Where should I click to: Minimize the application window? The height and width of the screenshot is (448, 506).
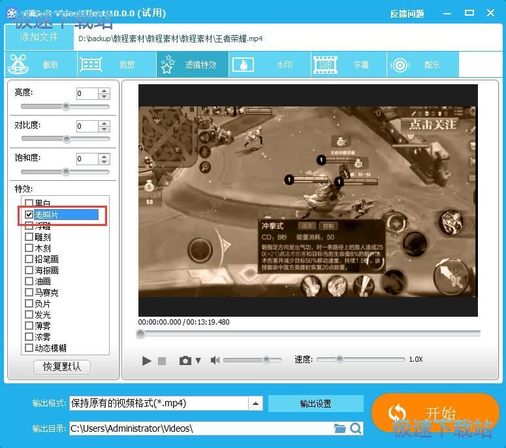tap(447, 14)
